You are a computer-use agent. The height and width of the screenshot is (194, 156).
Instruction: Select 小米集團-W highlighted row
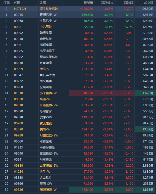click(48, 93)
